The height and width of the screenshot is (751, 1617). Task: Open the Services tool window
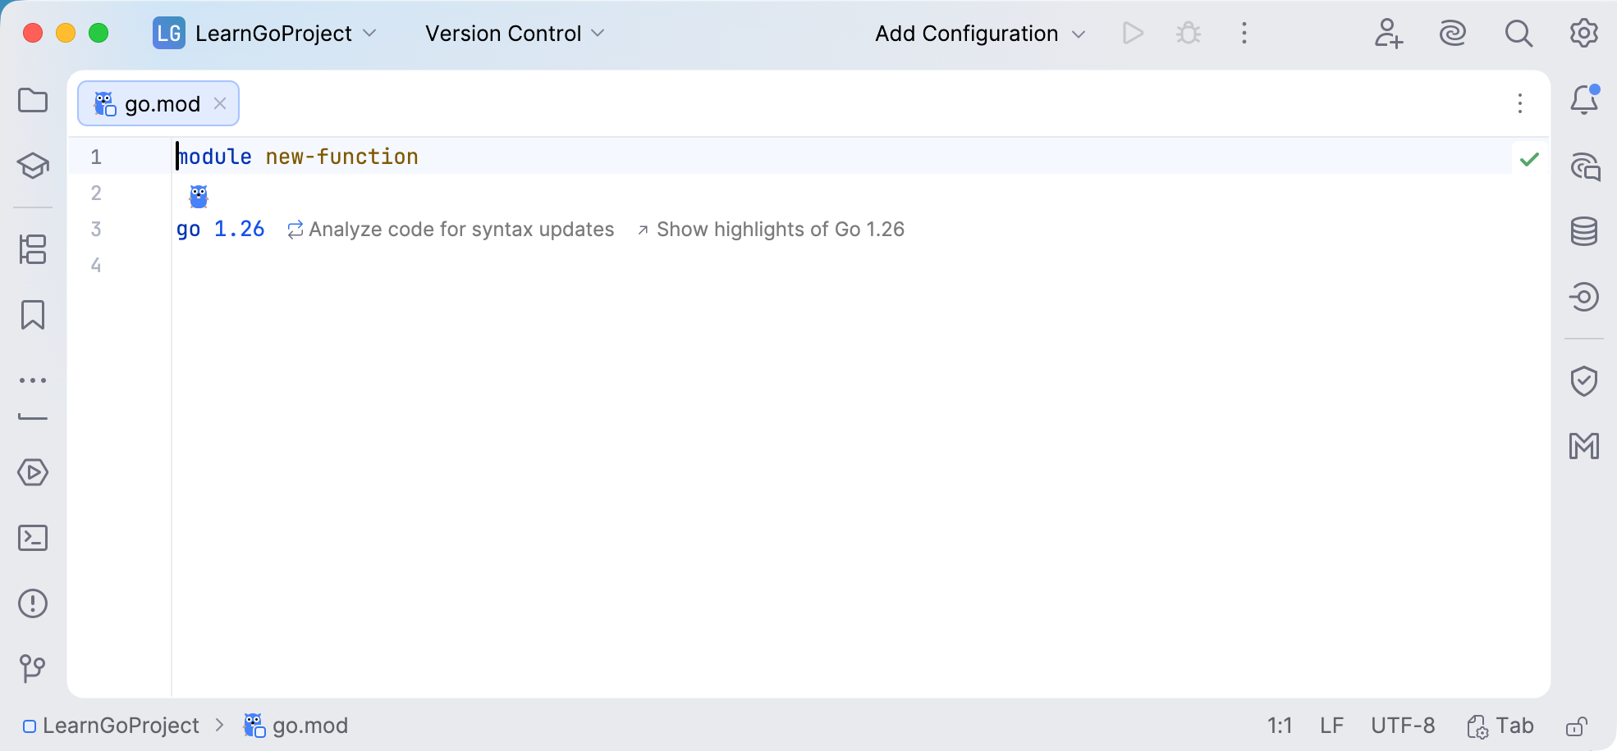[33, 472]
